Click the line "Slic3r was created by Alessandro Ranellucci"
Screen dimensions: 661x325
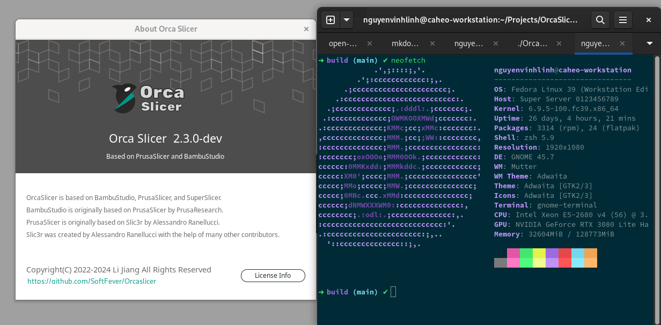153,234
